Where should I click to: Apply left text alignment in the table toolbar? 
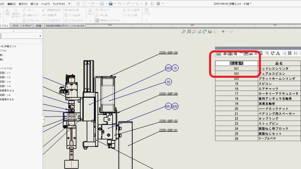pyautogui.click(x=225, y=53)
